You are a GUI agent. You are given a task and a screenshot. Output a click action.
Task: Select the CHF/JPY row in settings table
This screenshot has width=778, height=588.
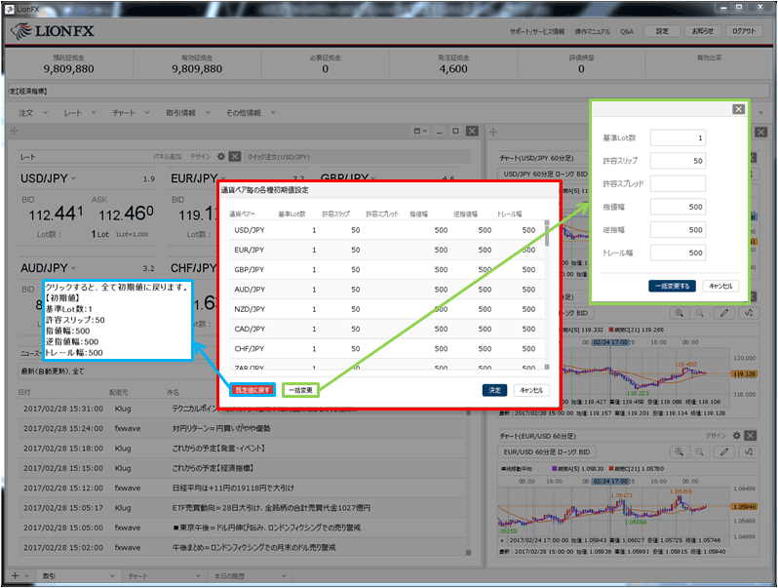click(x=386, y=349)
